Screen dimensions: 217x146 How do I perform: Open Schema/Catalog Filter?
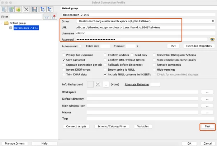(x=112, y=126)
